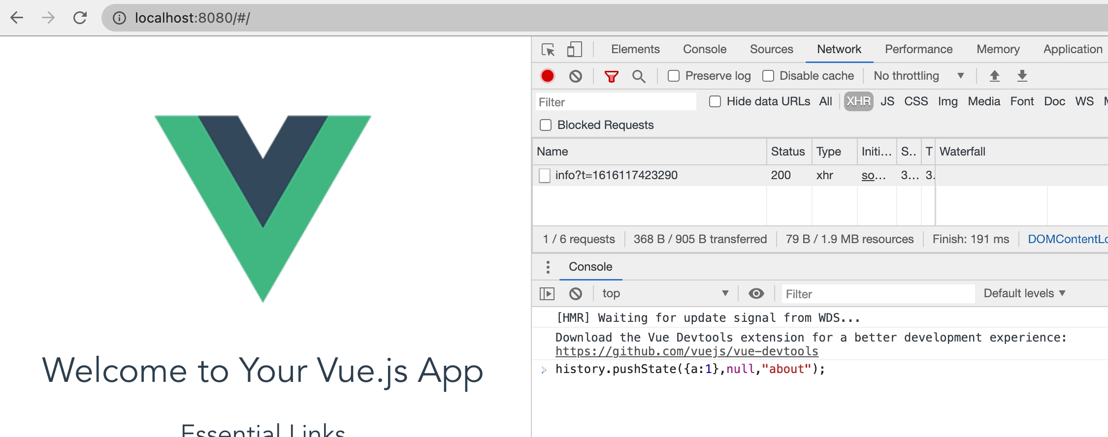Sort requests by the Status column
1108x437 pixels.
pos(788,152)
